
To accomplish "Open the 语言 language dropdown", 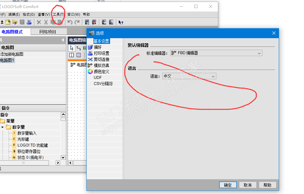I will (189, 76).
